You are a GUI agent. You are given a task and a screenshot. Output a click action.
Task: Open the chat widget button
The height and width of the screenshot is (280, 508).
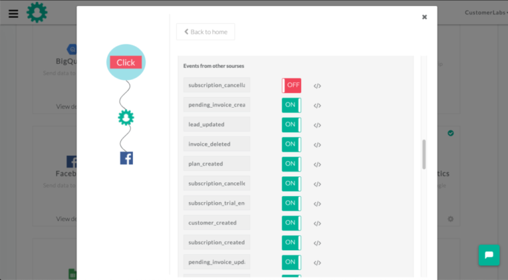click(x=489, y=255)
